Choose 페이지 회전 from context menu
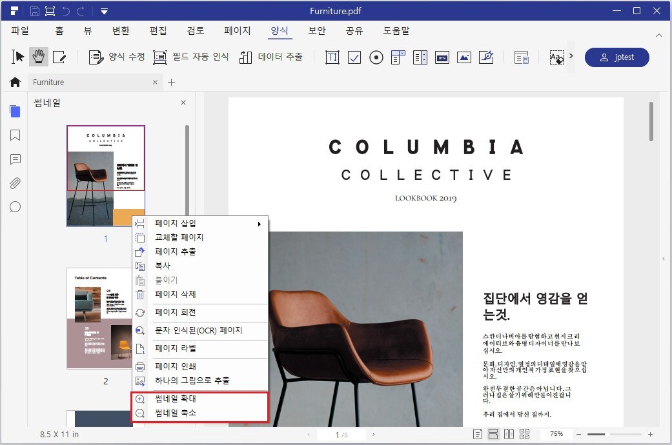672x445 pixels. coord(200,313)
